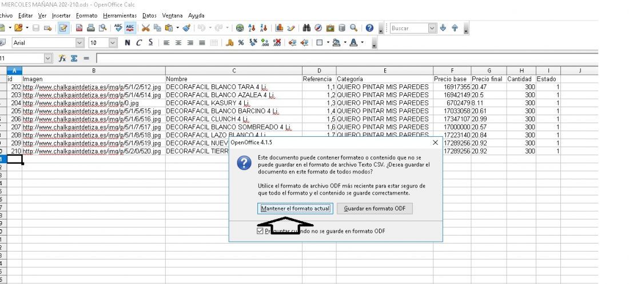Click Document as E-mail icon
Image resolution: width=629 pixels, height=284 pixels.
[x=47, y=28]
